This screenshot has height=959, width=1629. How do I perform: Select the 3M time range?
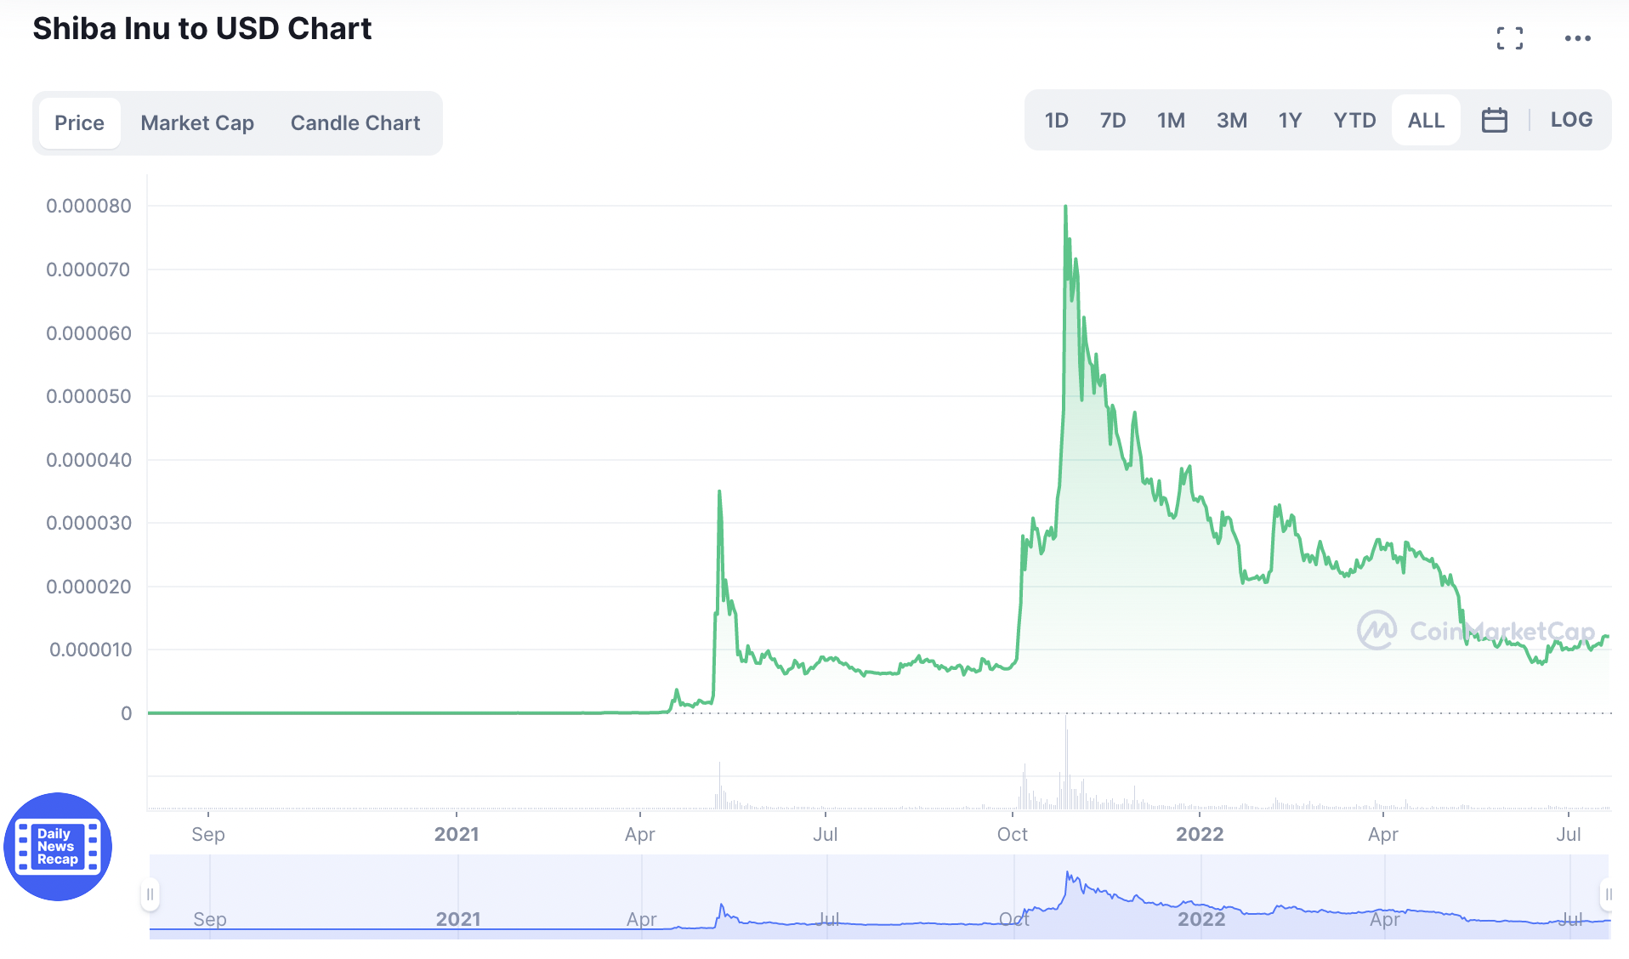(x=1231, y=119)
